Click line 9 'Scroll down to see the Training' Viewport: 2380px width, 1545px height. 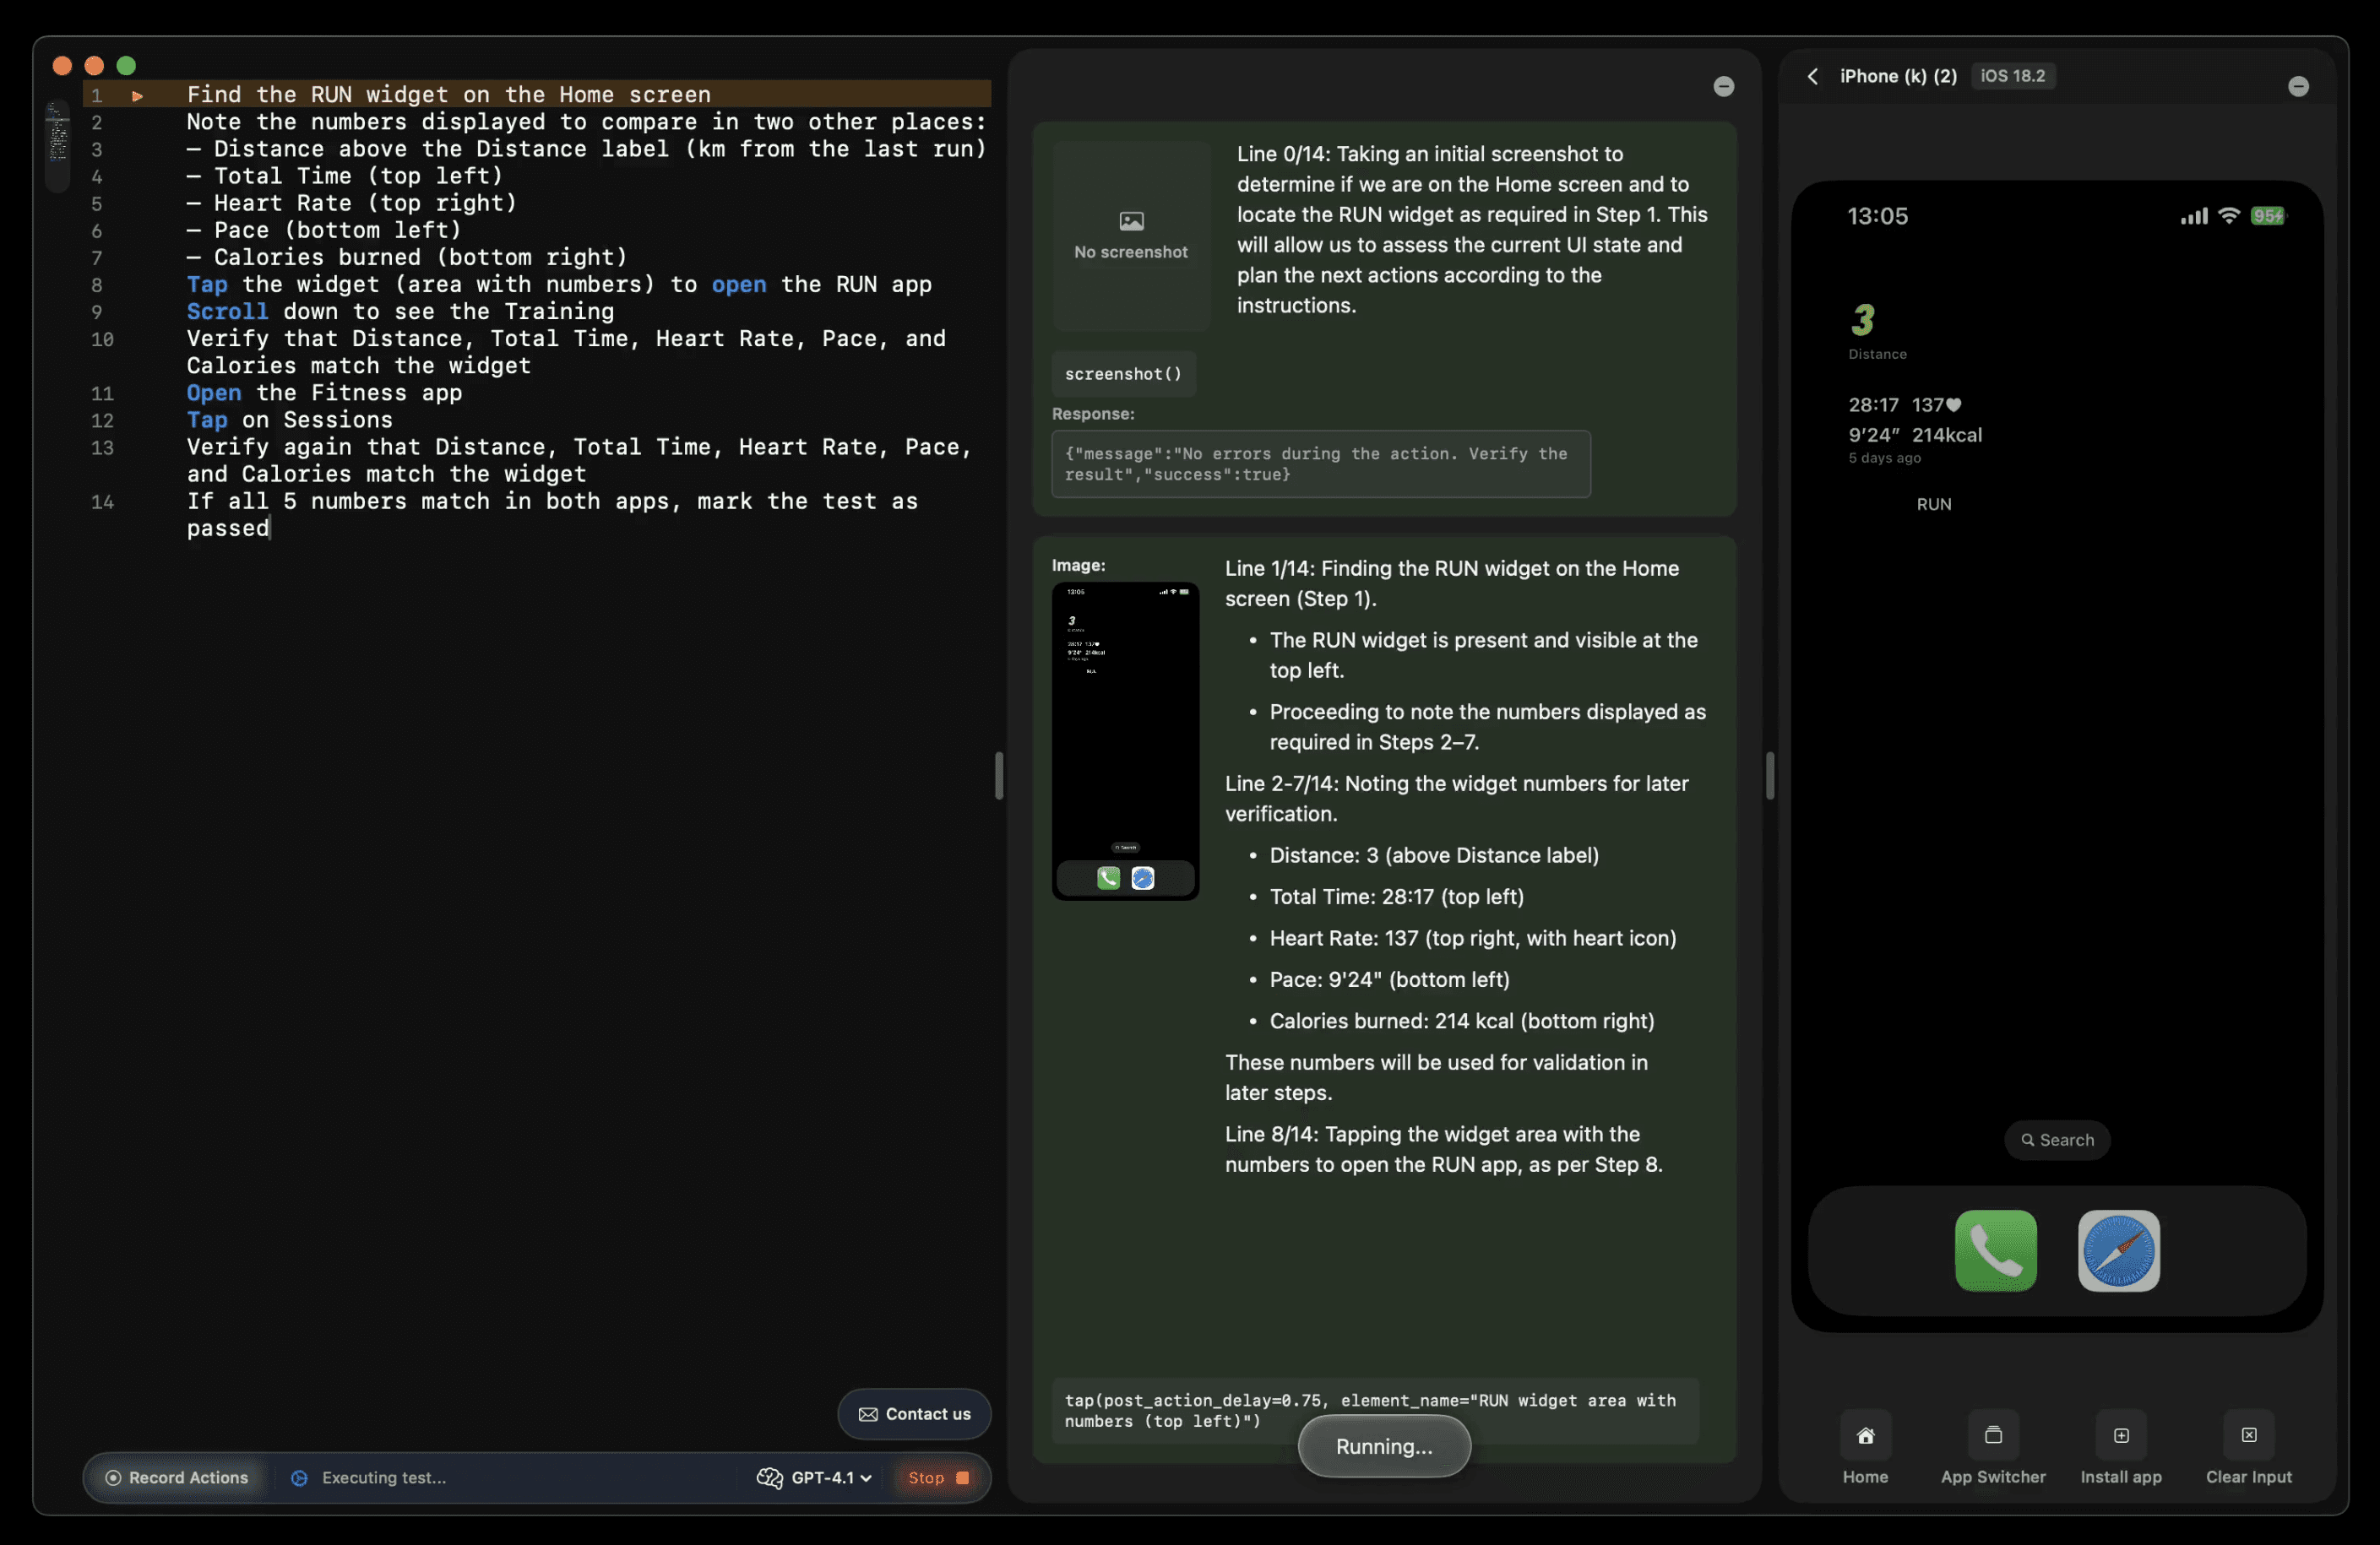pos(400,312)
